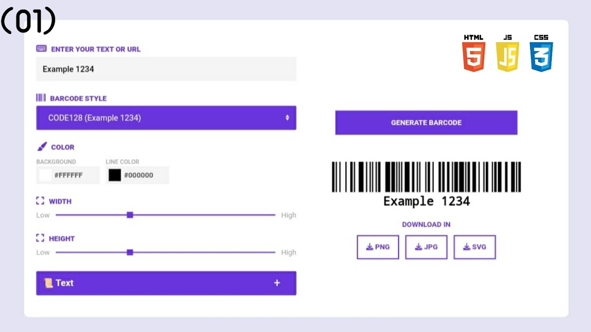Download the barcode as PNG

point(378,247)
